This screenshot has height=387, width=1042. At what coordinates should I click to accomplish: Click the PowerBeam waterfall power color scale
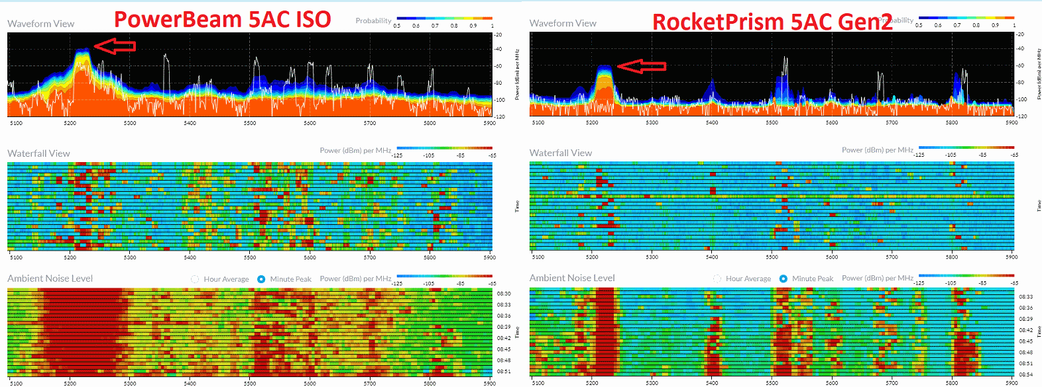tap(444, 148)
